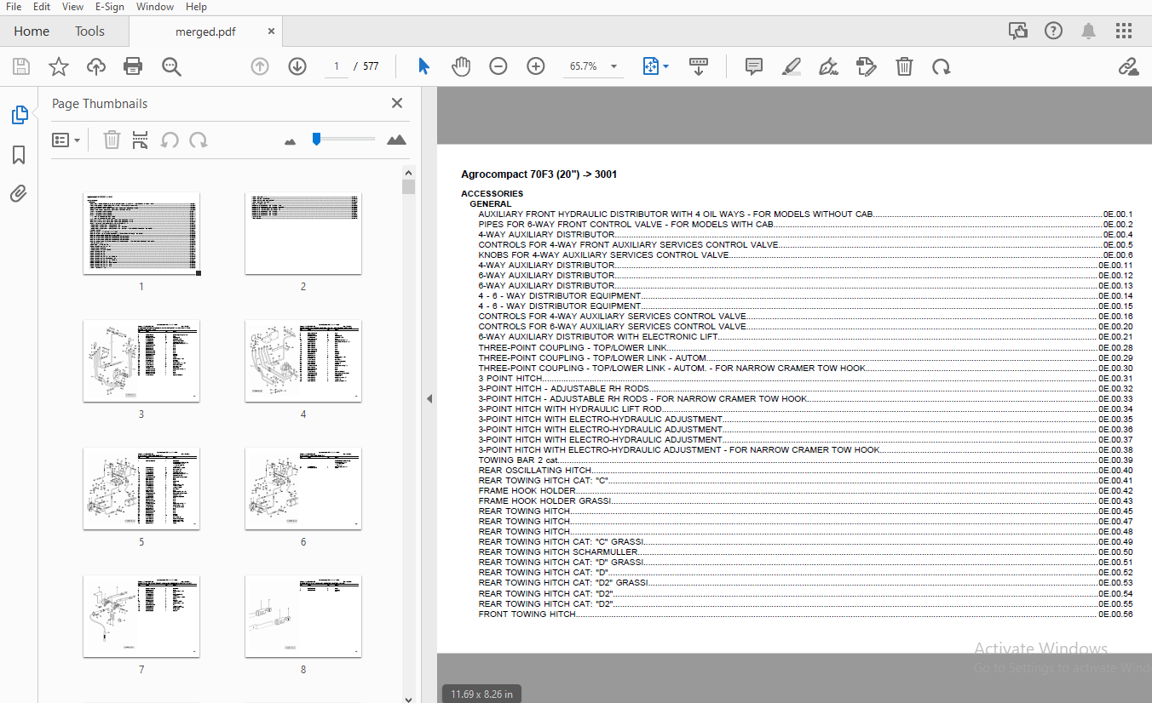
Task: Go to next page arrow
Action: click(x=297, y=66)
